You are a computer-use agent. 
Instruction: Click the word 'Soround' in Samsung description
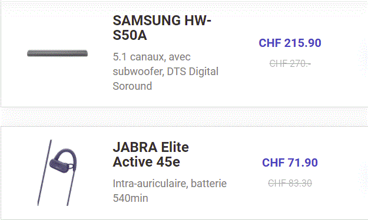[132, 86]
